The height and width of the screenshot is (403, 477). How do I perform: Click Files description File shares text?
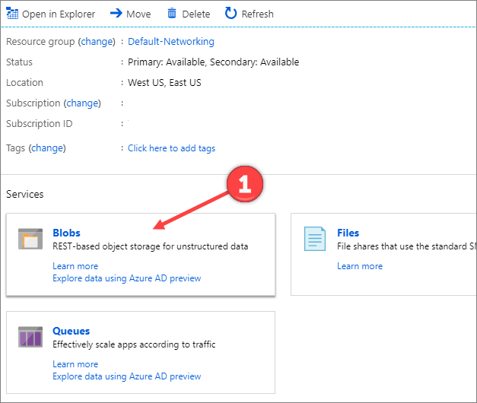(406, 246)
